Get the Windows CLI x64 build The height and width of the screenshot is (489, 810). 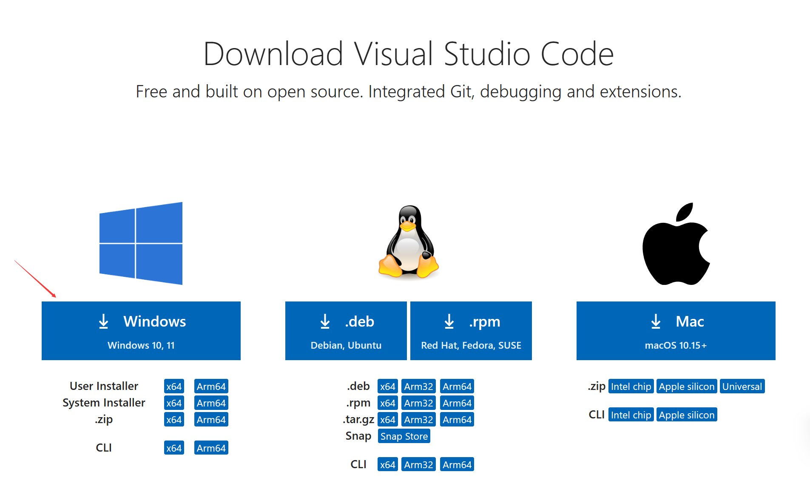click(x=174, y=448)
